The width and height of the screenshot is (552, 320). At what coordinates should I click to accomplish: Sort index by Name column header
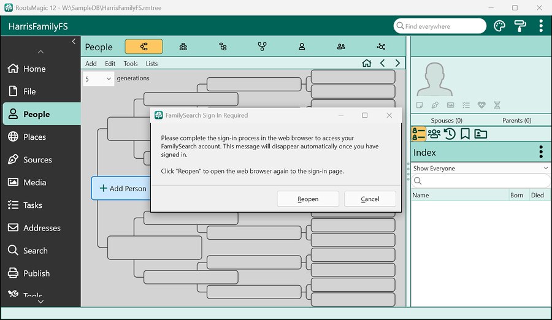[x=460, y=195]
